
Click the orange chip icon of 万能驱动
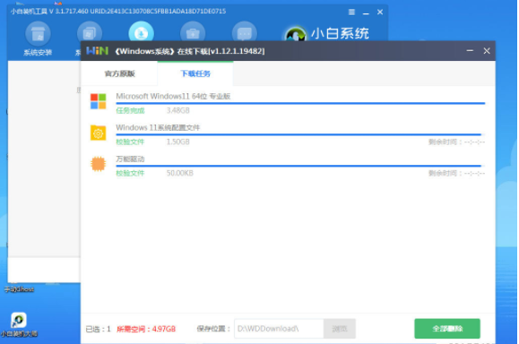[x=99, y=164]
